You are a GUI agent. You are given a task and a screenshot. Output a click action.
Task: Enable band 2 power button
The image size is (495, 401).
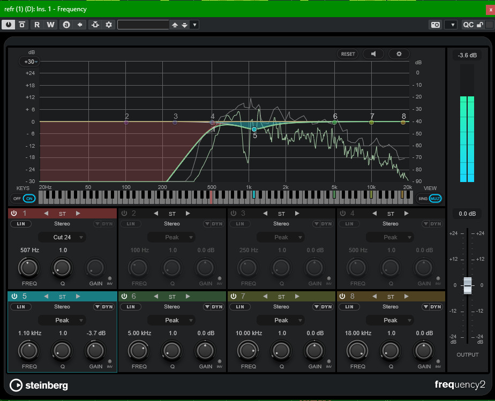tap(123, 213)
